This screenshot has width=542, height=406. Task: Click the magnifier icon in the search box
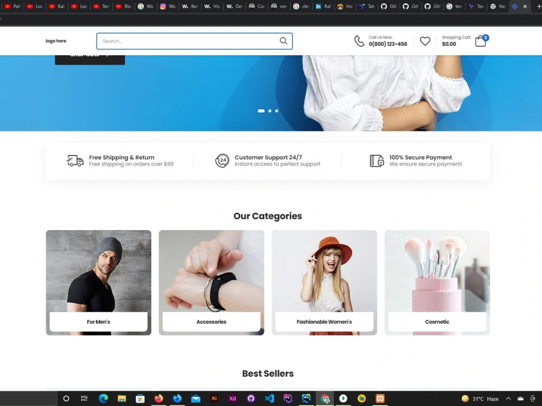tap(283, 41)
